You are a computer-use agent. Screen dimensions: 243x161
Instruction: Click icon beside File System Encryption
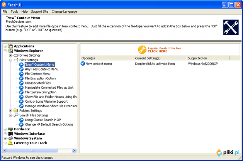click(x=21, y=92)
